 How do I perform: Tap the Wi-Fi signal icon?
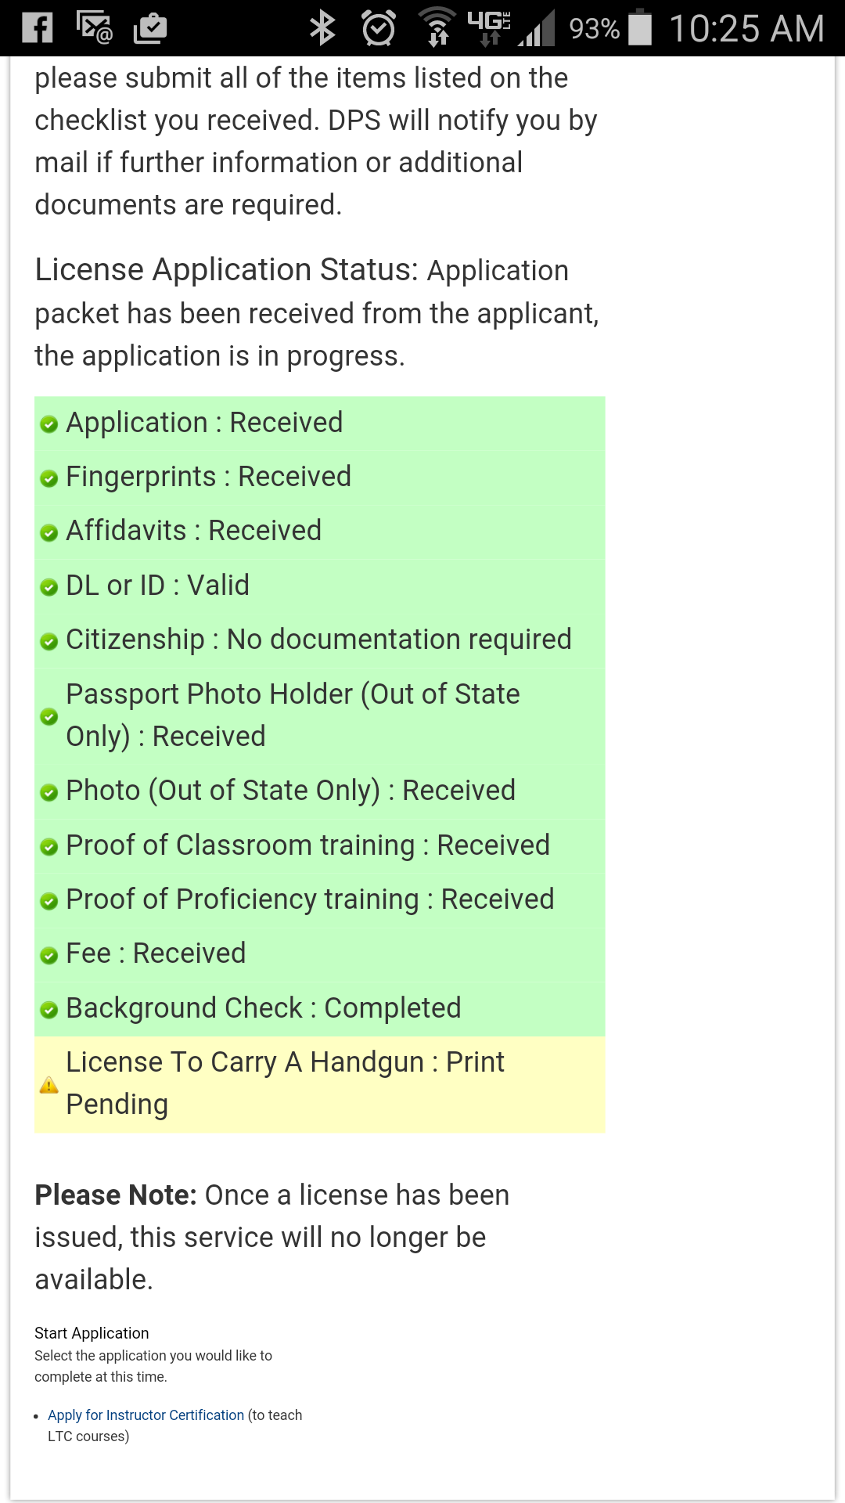coord(437,28)
